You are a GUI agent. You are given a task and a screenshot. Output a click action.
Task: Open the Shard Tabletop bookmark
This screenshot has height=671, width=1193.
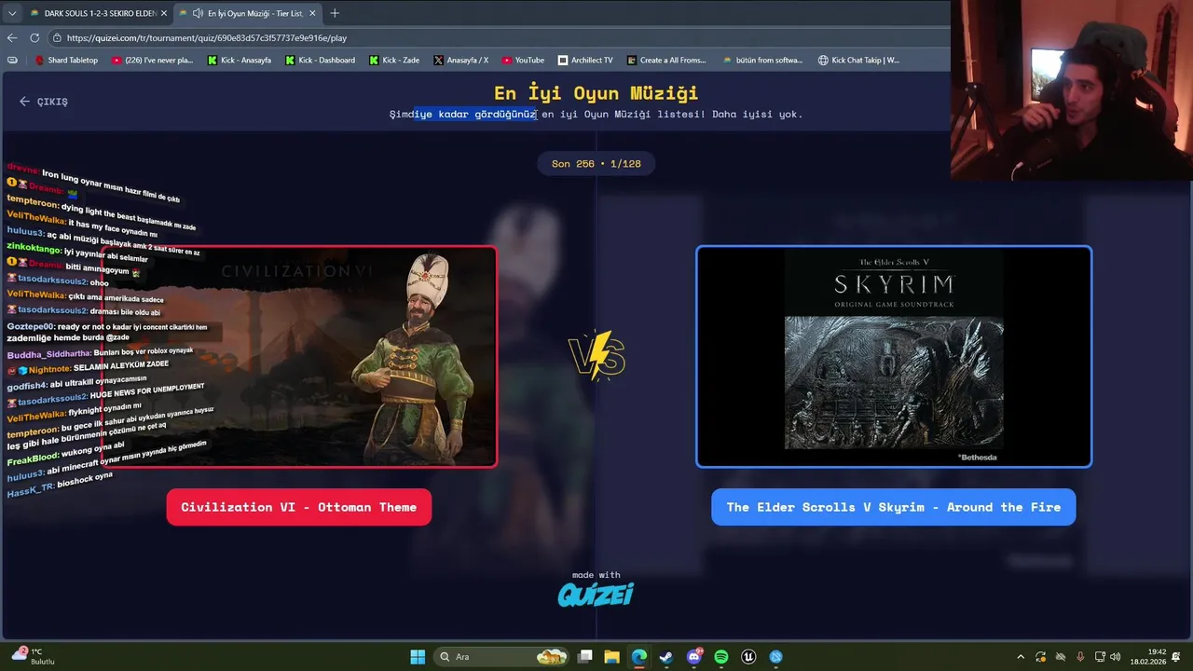[x=66, y=60]
